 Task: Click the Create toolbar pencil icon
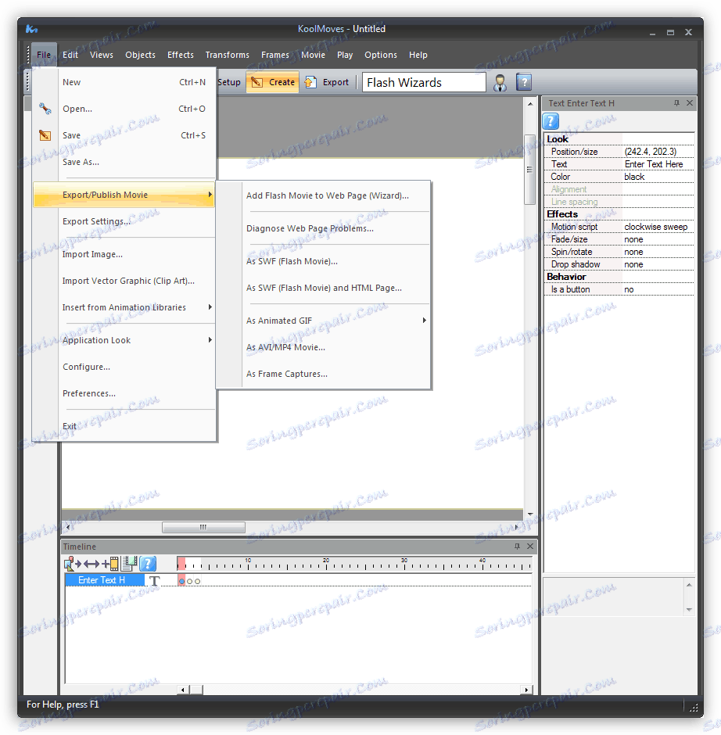point(256,83)
